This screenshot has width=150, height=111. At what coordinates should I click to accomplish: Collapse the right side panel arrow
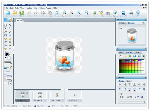pos(115,50)
